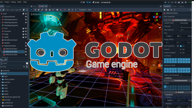Open the sun preview settings icon
The image size is (194, 108).
click(69, 10)
